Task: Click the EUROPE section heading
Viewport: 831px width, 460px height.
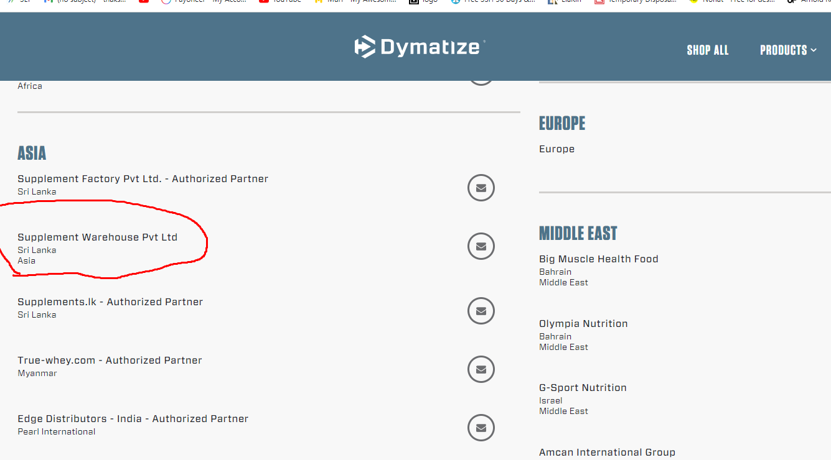Action: (562, 124)
